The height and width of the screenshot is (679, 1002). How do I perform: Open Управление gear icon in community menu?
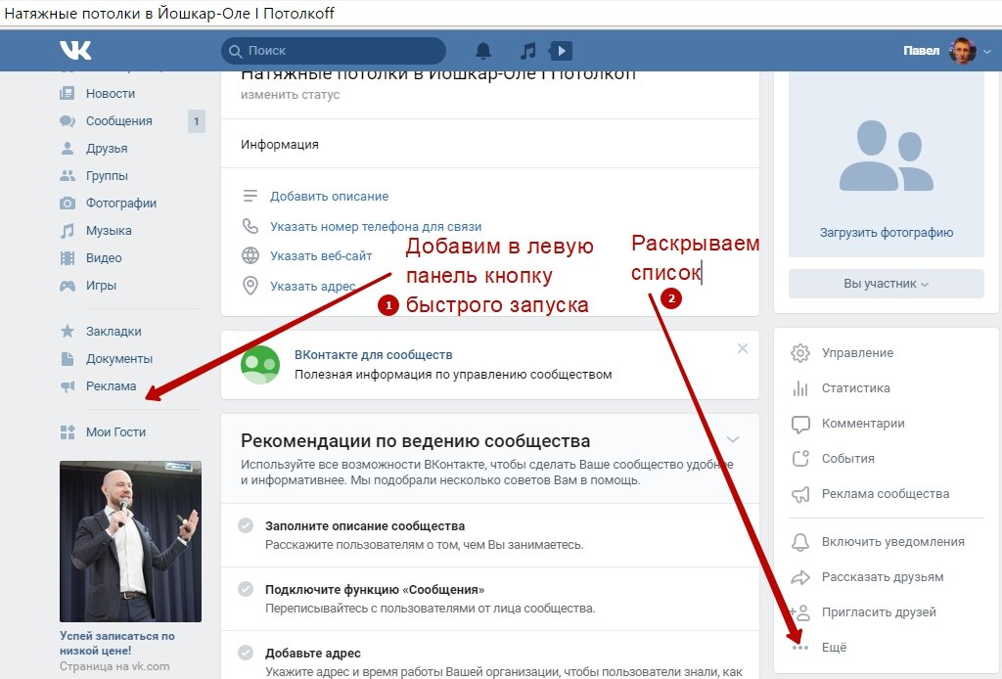click(x=800, y=352)
